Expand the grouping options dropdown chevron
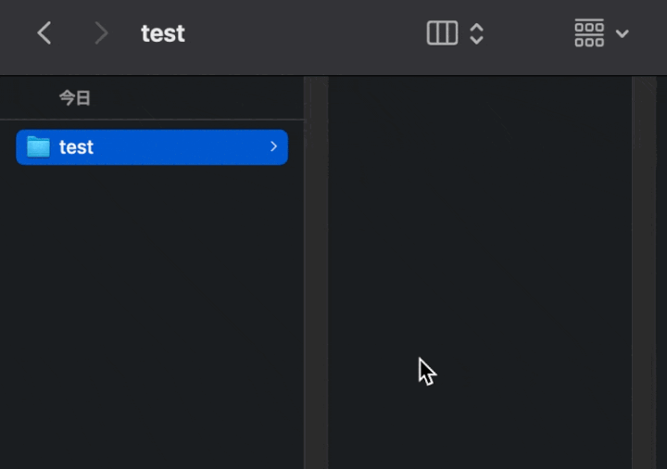 (x=622, y=33)
